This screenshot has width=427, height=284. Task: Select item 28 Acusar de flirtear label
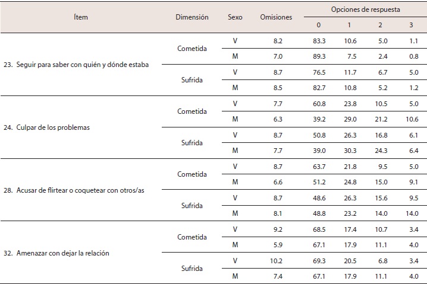(x=79, y=189)
